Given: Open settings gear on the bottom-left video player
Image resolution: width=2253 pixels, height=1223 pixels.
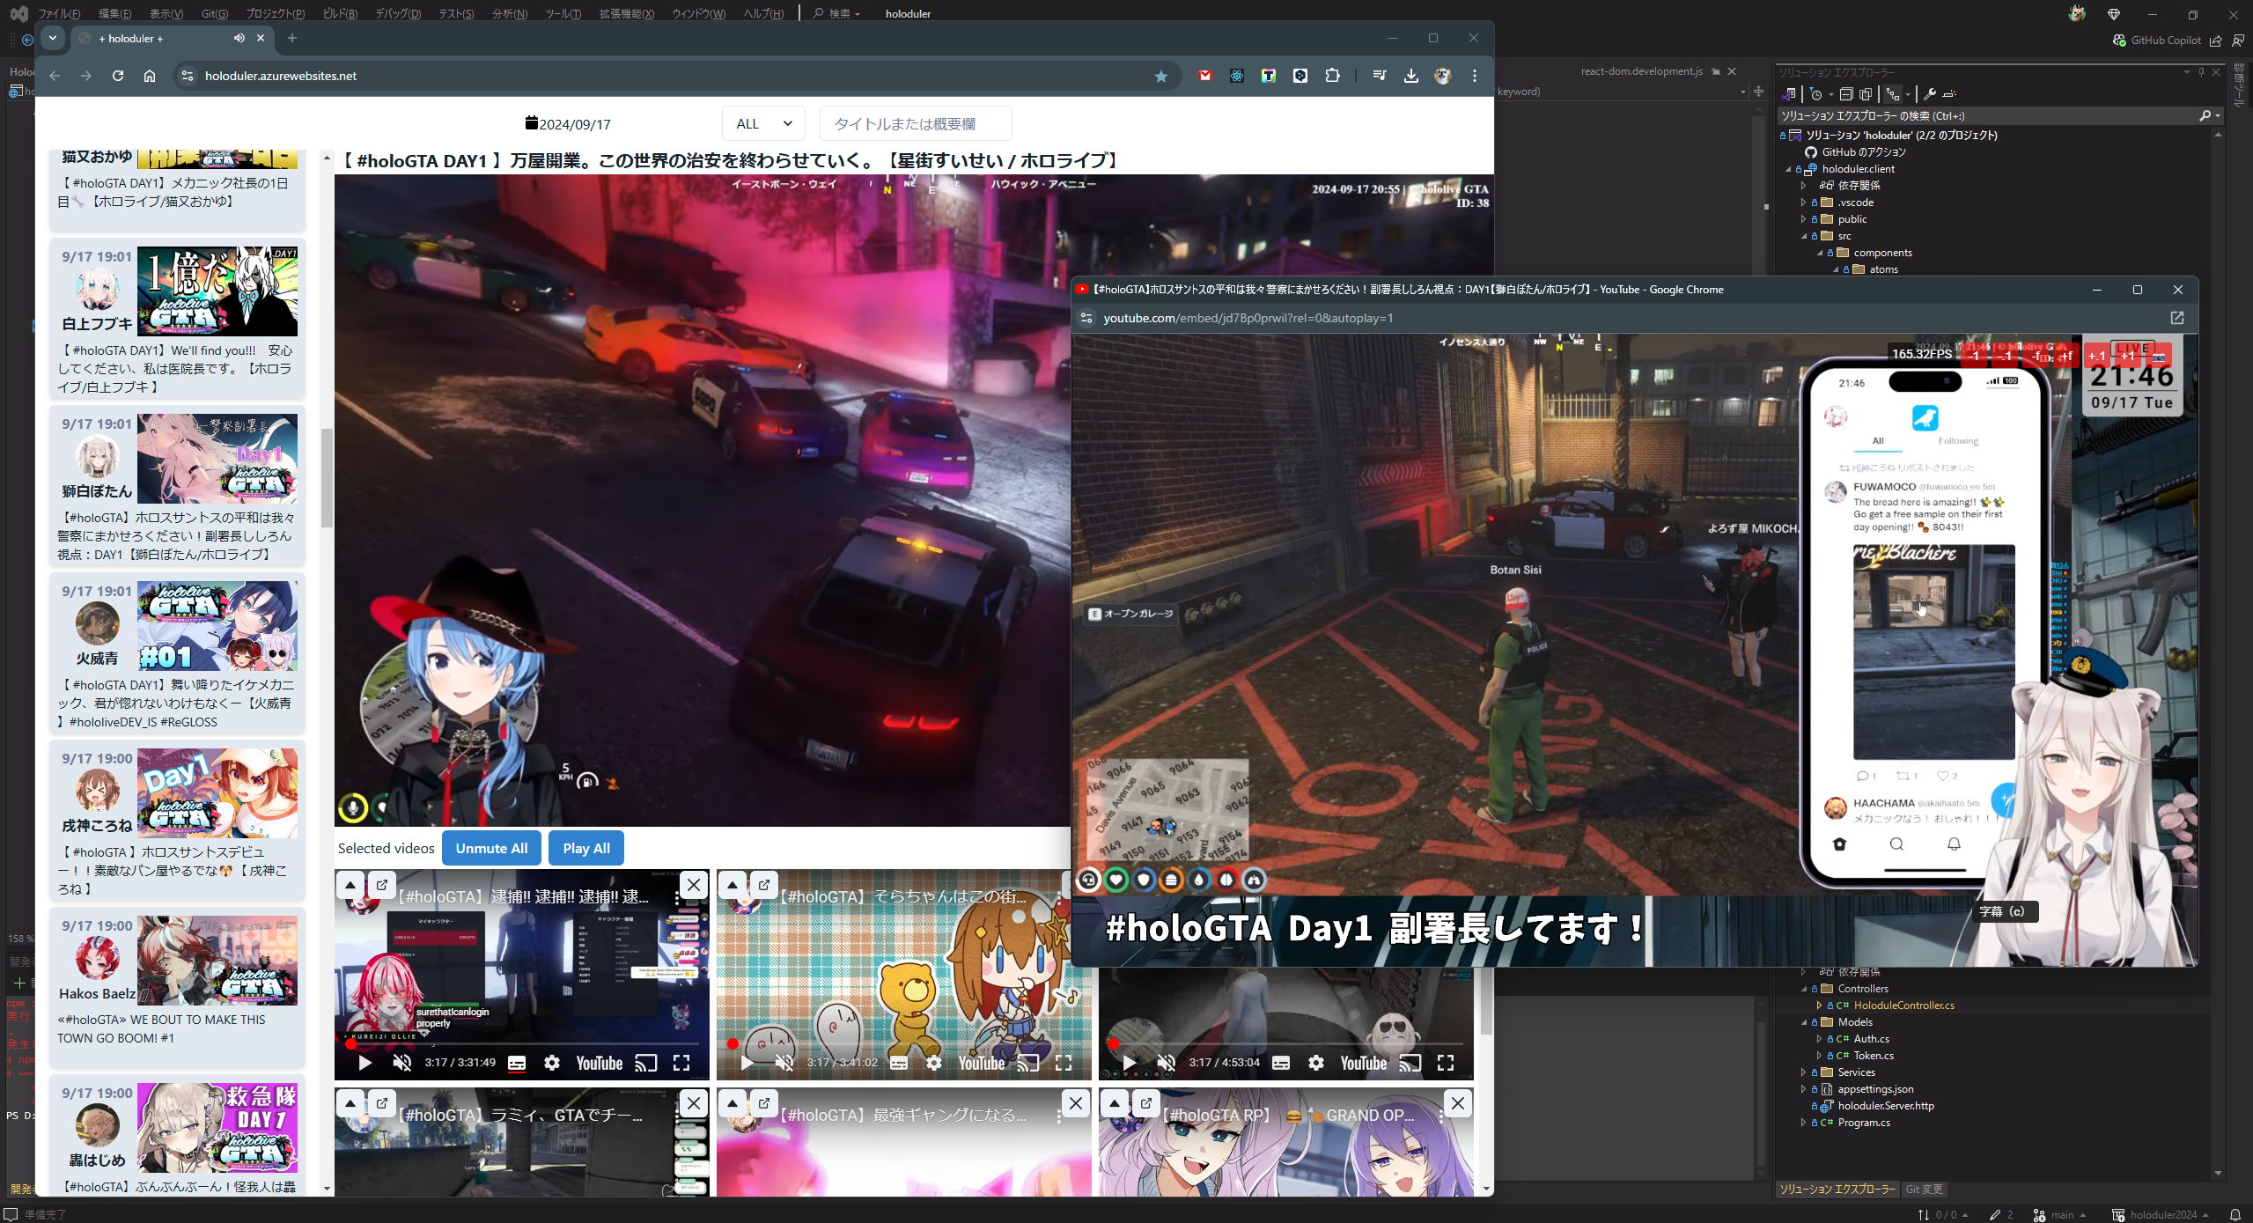Looking at the screenshot, I should pos(552,1063).
